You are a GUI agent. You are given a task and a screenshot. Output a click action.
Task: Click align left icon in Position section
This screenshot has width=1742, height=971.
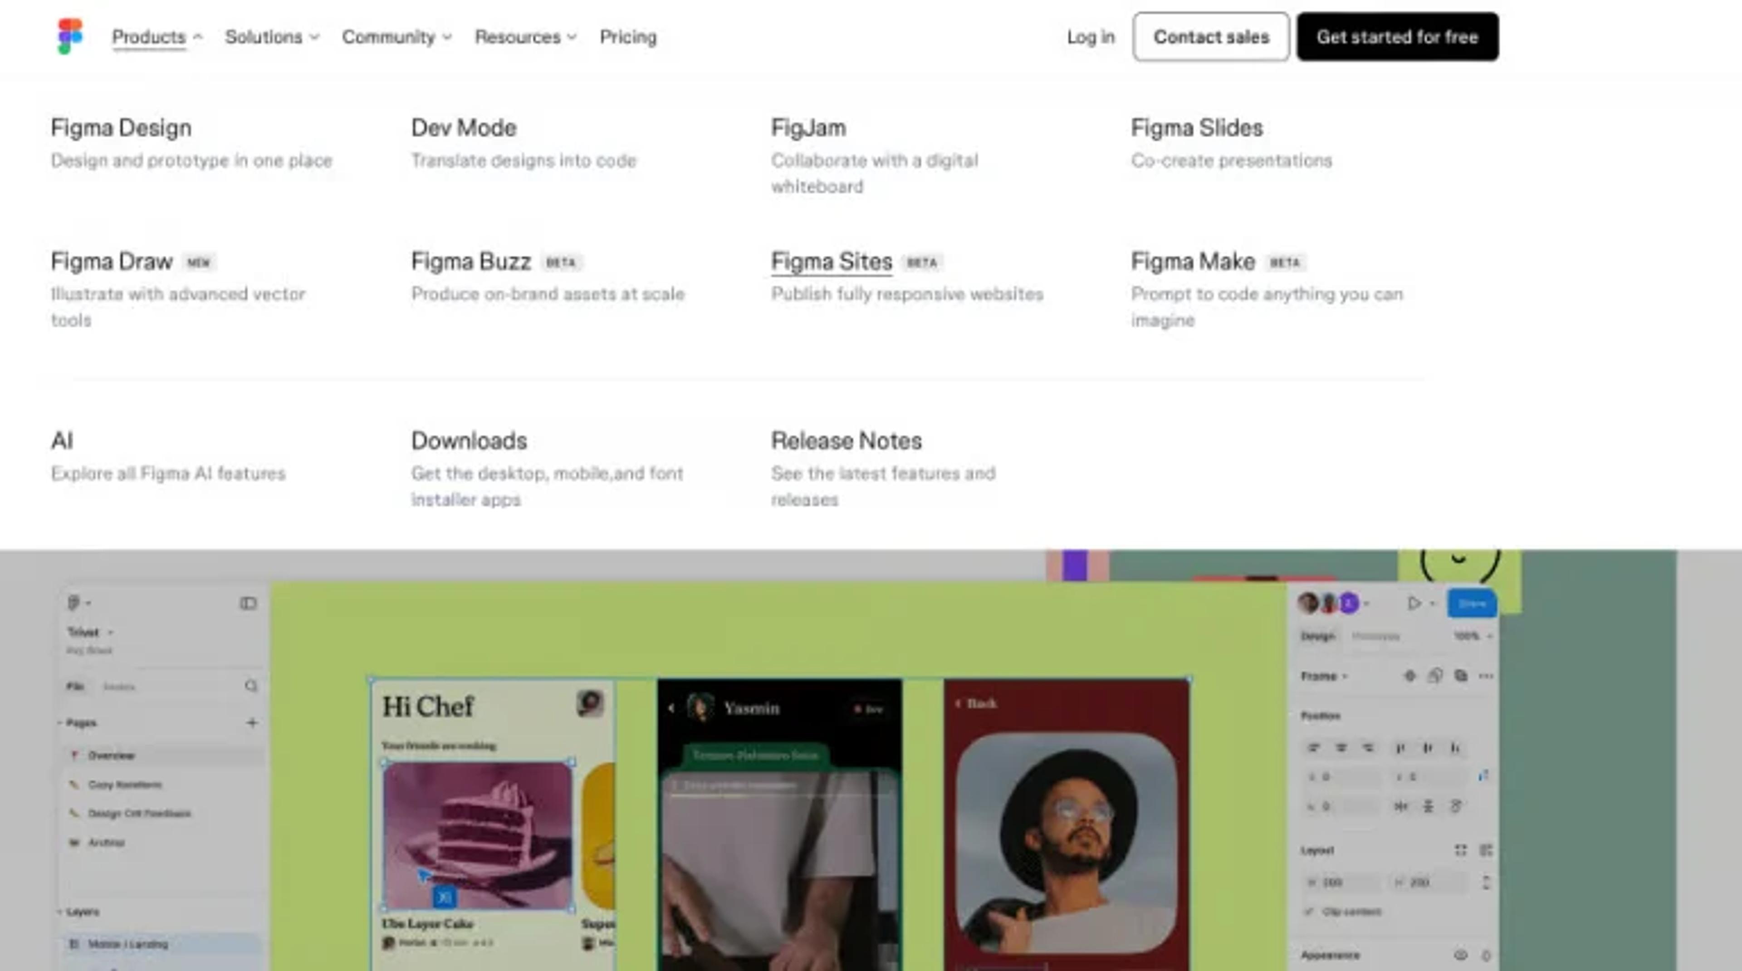pos(1313,748)
